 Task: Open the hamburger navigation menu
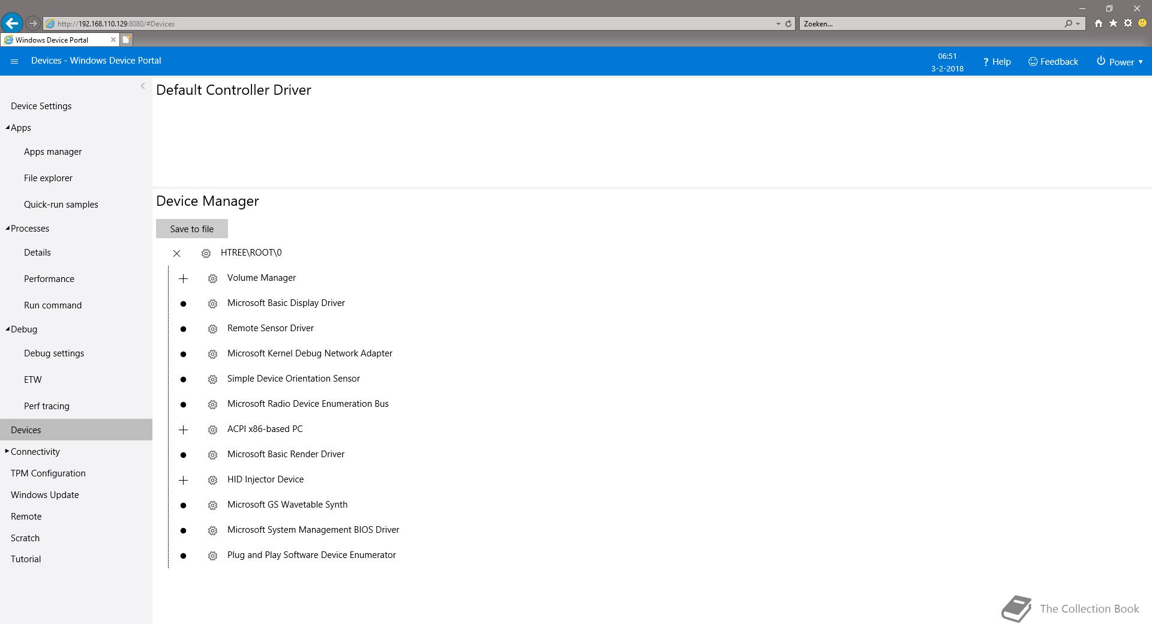14,61
